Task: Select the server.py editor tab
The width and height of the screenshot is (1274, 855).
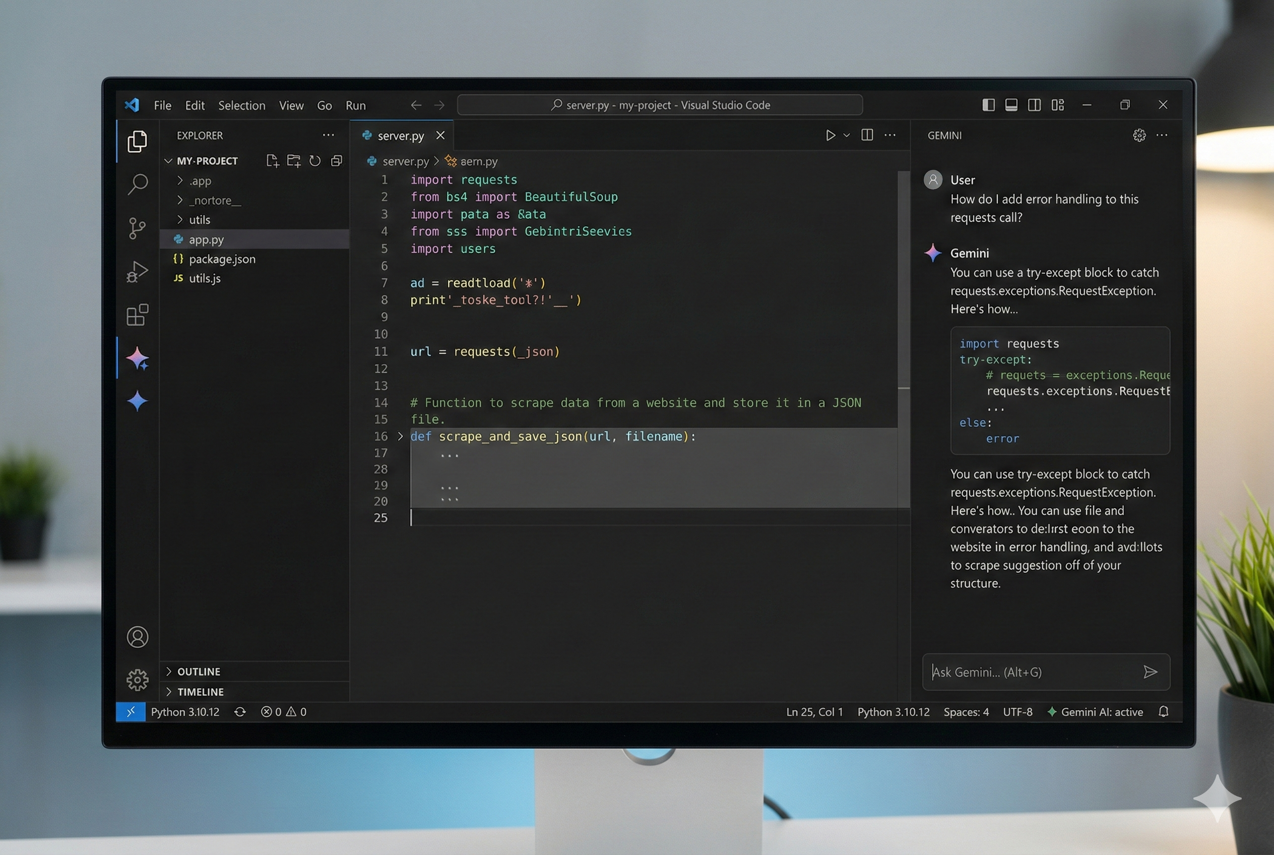Action: coord(401,135)
